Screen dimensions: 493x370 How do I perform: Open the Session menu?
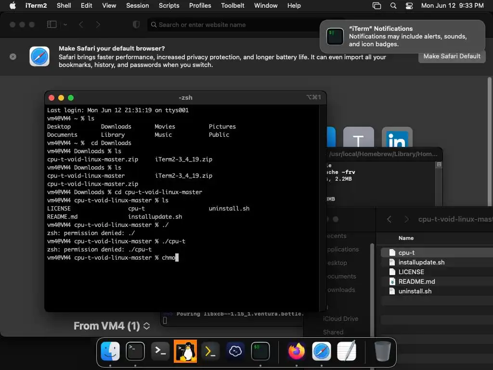tap(137, 5)
